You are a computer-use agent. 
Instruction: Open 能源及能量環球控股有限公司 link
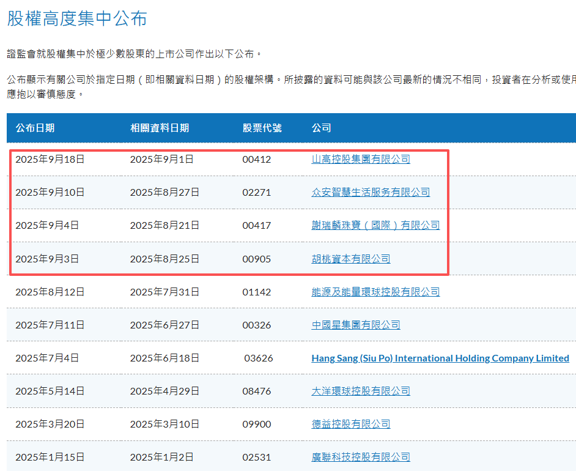coord(375,292)
